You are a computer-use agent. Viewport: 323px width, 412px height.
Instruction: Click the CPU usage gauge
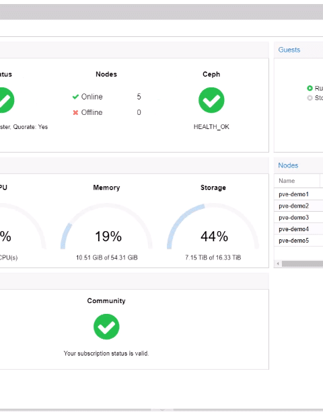[22, 226]
